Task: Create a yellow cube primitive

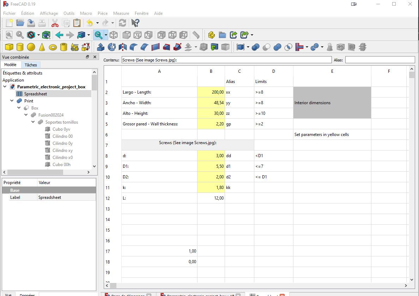Action: tap(9, 47)
